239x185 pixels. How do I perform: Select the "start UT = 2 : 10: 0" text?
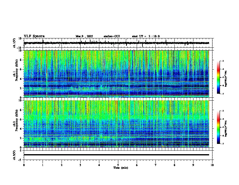pos(146,36)
